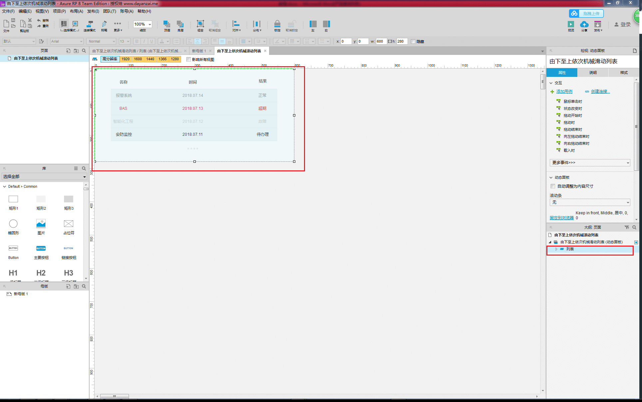Open the 滚动条 scrollbars dropdown
This screenshot has height=402, width=642.
pyautogui.click(x=590, y=202)
